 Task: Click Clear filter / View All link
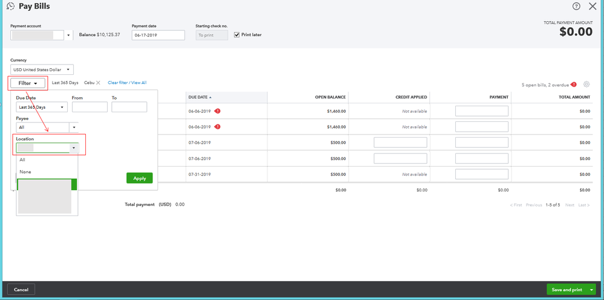(x=127, y=83)
